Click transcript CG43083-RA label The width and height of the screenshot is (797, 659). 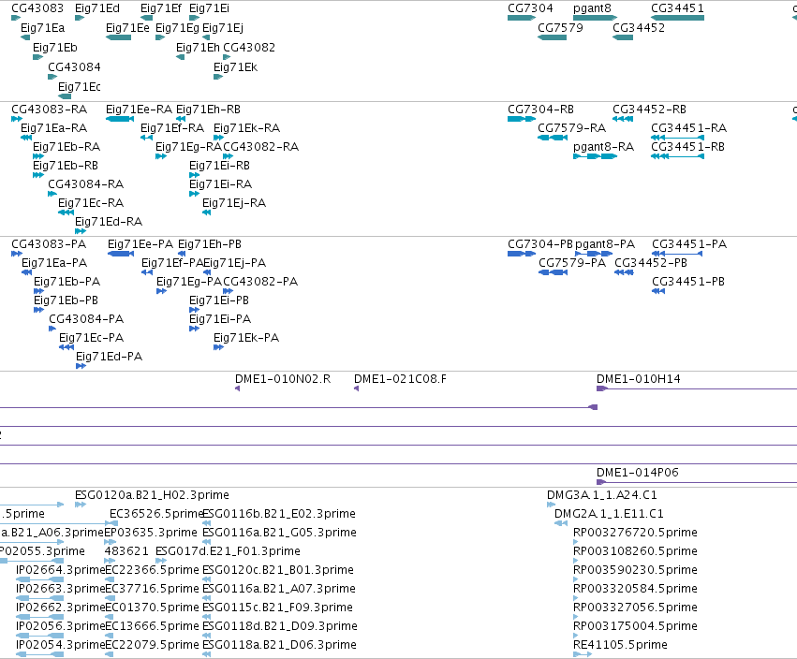tap(50, 110)
